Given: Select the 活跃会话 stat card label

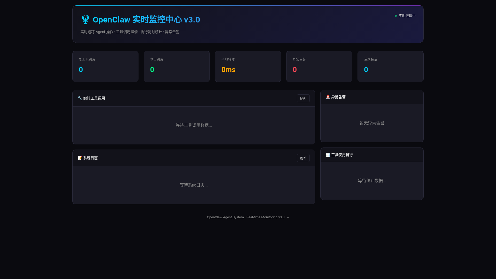Looking at the screenshot, I should [x=370, y=59].
